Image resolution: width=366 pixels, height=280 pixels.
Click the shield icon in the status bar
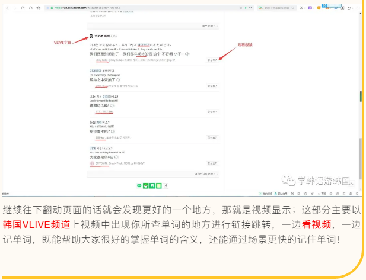[292, 194]
